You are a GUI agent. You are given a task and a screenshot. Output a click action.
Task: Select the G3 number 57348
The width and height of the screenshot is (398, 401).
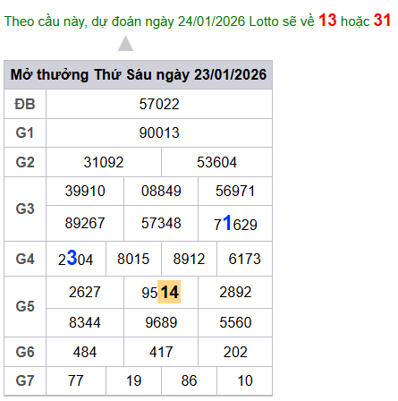pos(161,223)
